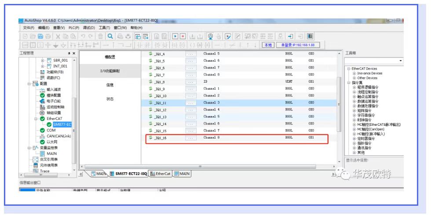Image resolution: width=431 pixels, height=215 pixels.
Task: Open 轴组设置 gear item
Action: (54, 113)
